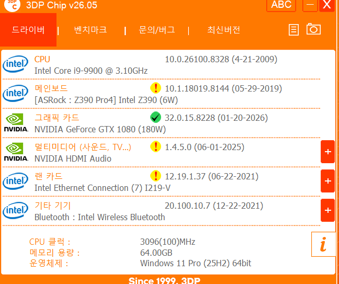Open the 멀티미디어 (사운드, TV...) driver link
This screenshot has width=339, height=284.
(x=83, y=147)
